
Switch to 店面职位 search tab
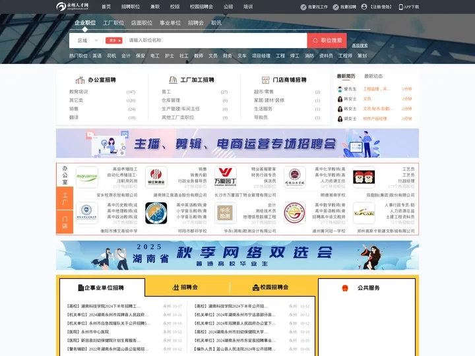coord(142,23)
